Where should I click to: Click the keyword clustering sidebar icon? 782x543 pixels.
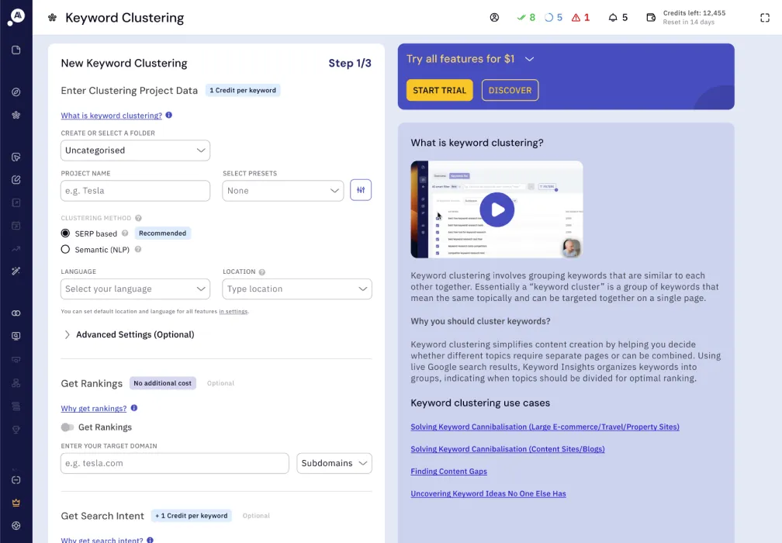click(16, 115)
